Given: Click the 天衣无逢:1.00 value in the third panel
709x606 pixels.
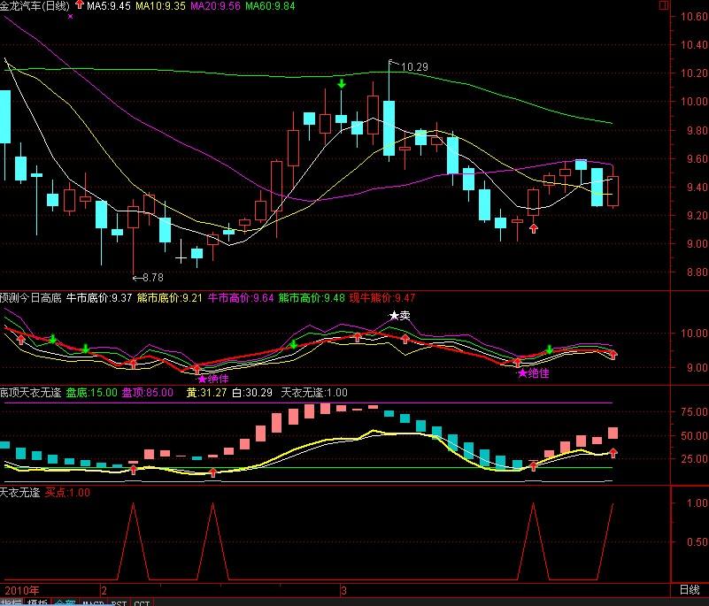Looking at the screenshot, I should pos(314,392).
